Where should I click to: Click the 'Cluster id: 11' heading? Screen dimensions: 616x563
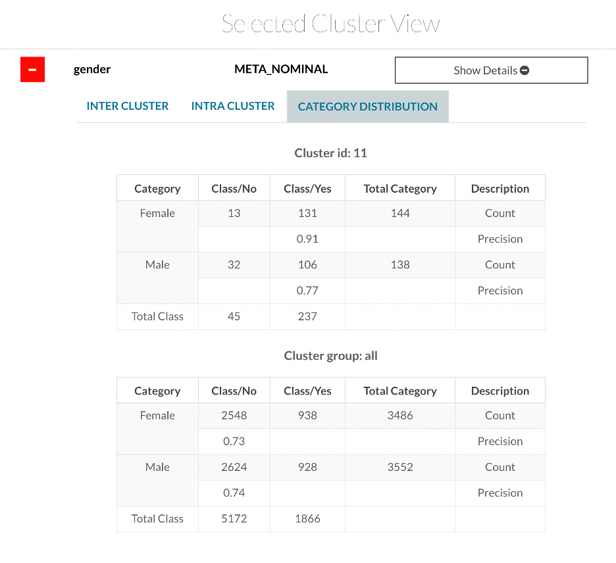pyautogui.click(x=330, y=153)
